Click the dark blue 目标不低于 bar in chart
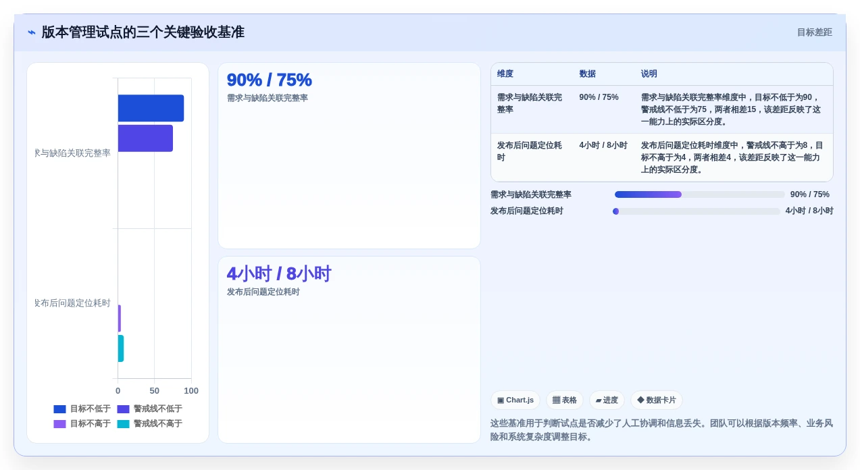Image resolution: width=860 pixels, height=470 pixels. (151, 108)
